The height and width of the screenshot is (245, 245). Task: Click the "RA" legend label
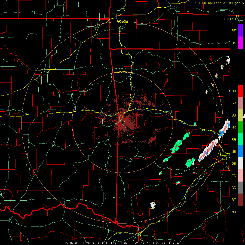(x=234, y=139)
